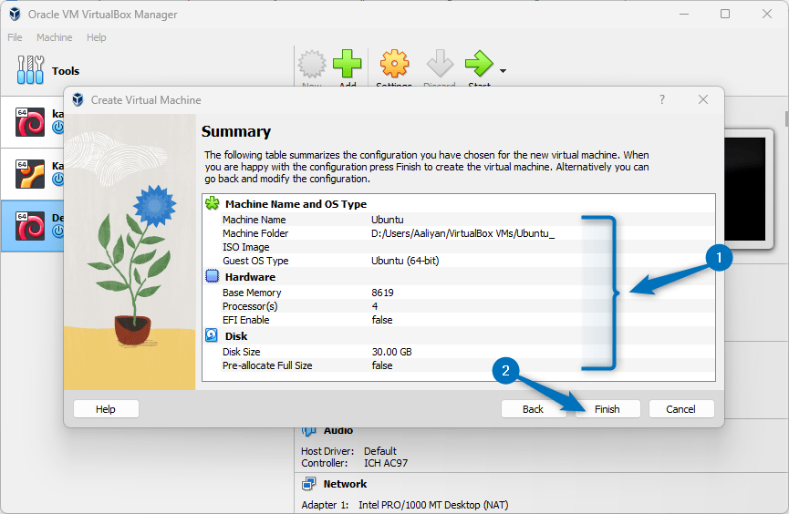Click the Machine Folder path value
This screenshot has height=514, width=789.
point(463,233)
